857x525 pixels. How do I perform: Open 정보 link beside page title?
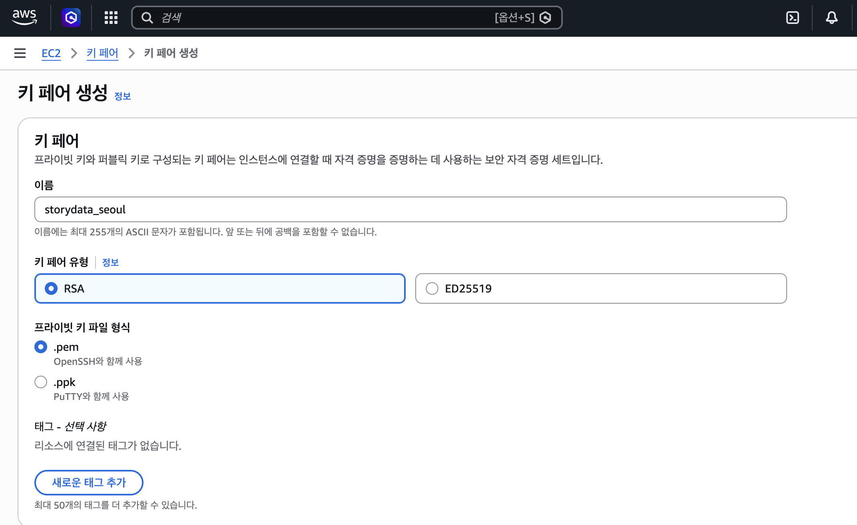[123, 96]
